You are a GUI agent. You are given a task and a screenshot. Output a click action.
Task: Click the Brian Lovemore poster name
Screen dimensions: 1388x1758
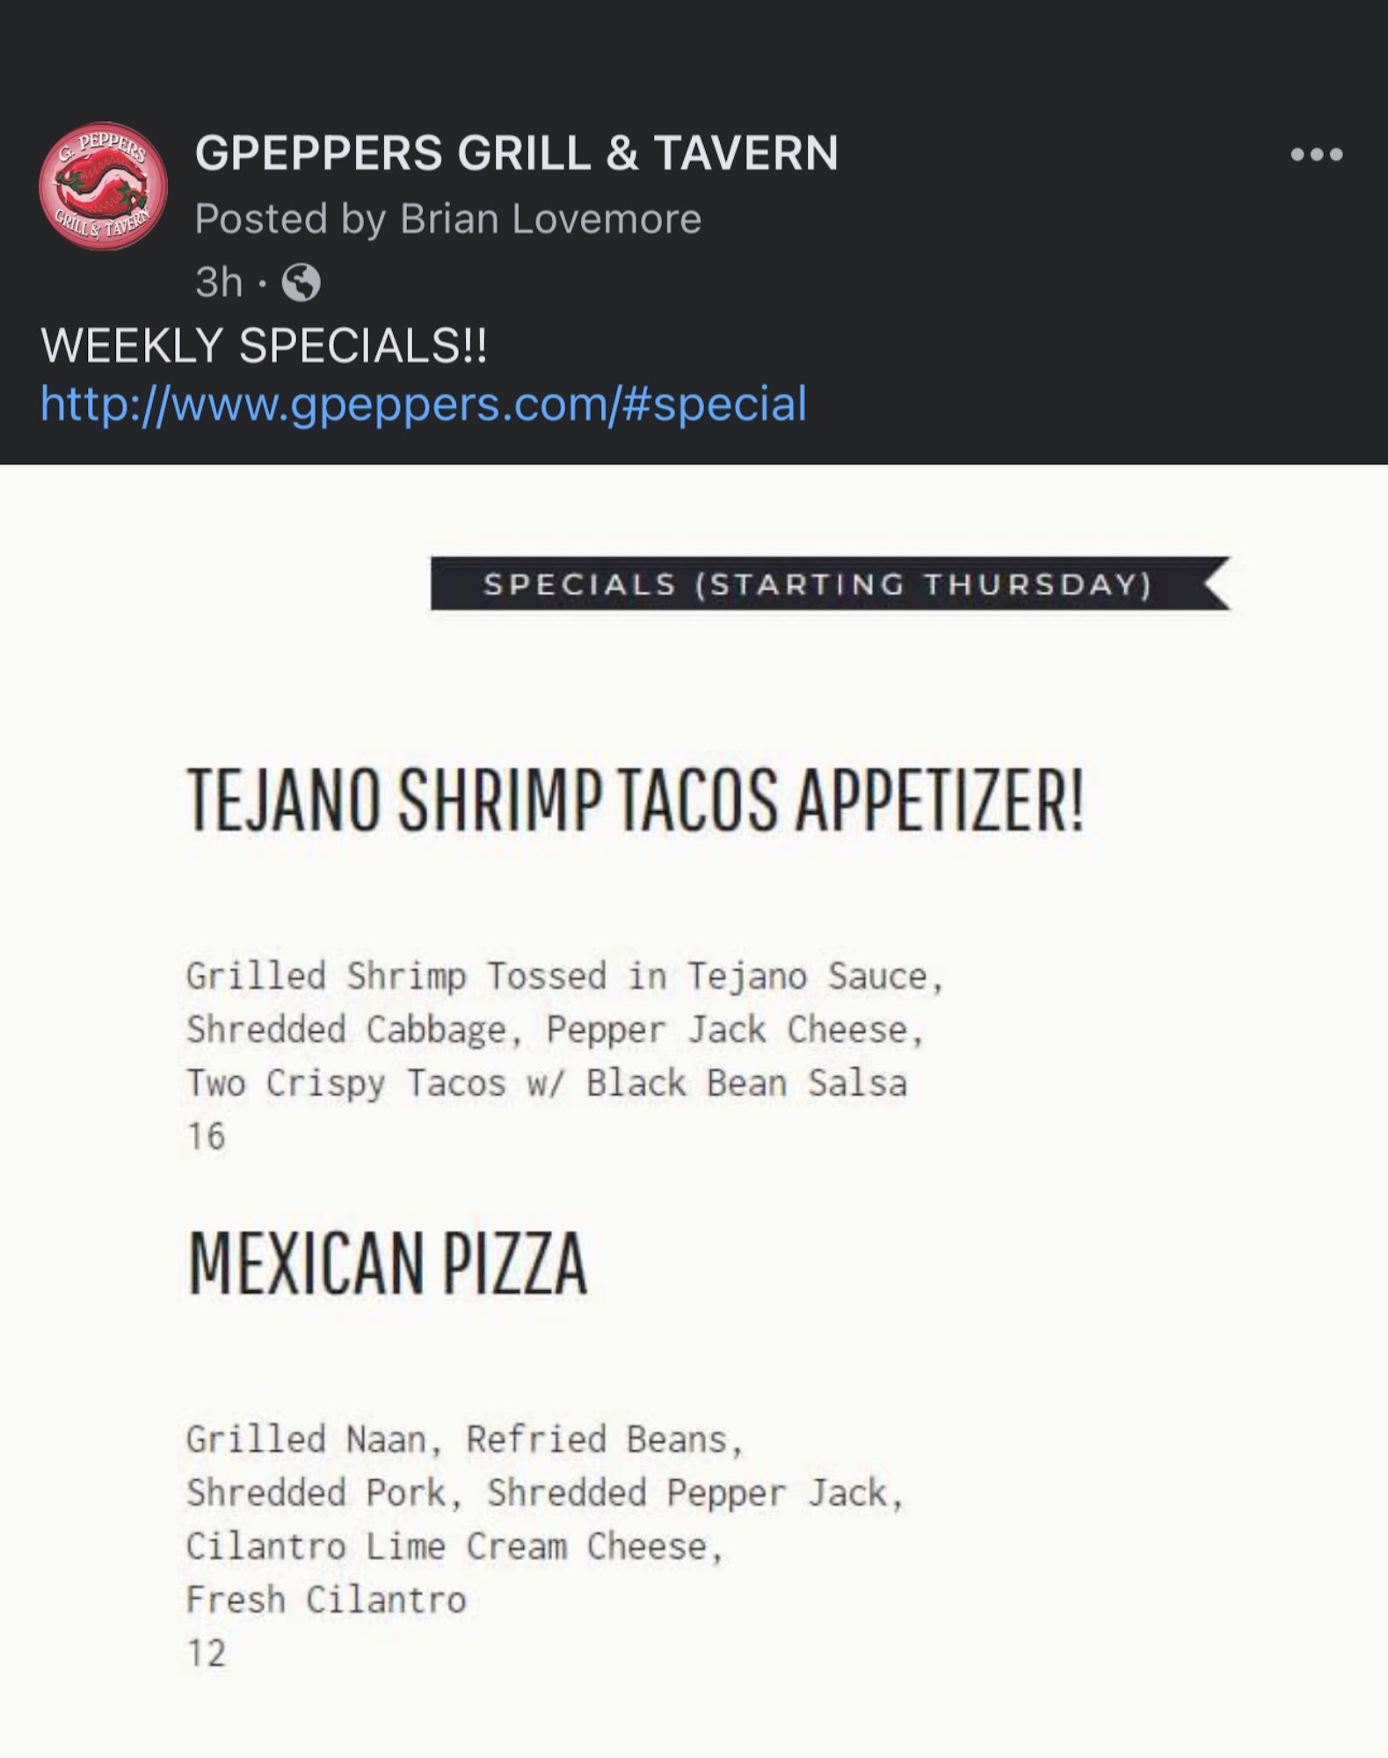coord(550,219)
